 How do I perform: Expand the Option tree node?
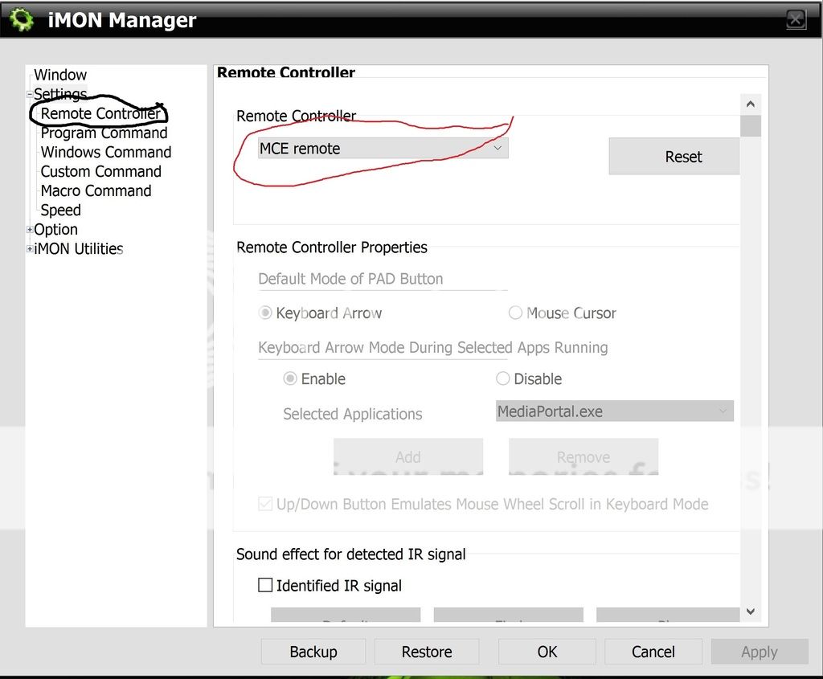coord(31,230)
